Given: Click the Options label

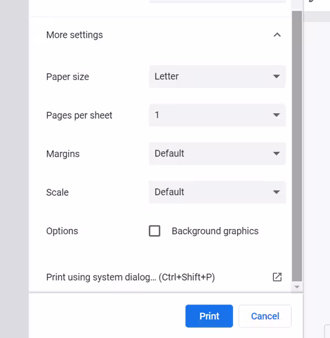Looking at the screenshot, I should [62, 231].
